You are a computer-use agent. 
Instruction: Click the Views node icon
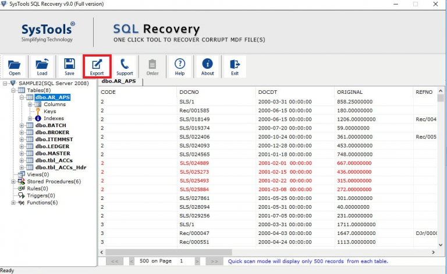click(22, 174)
